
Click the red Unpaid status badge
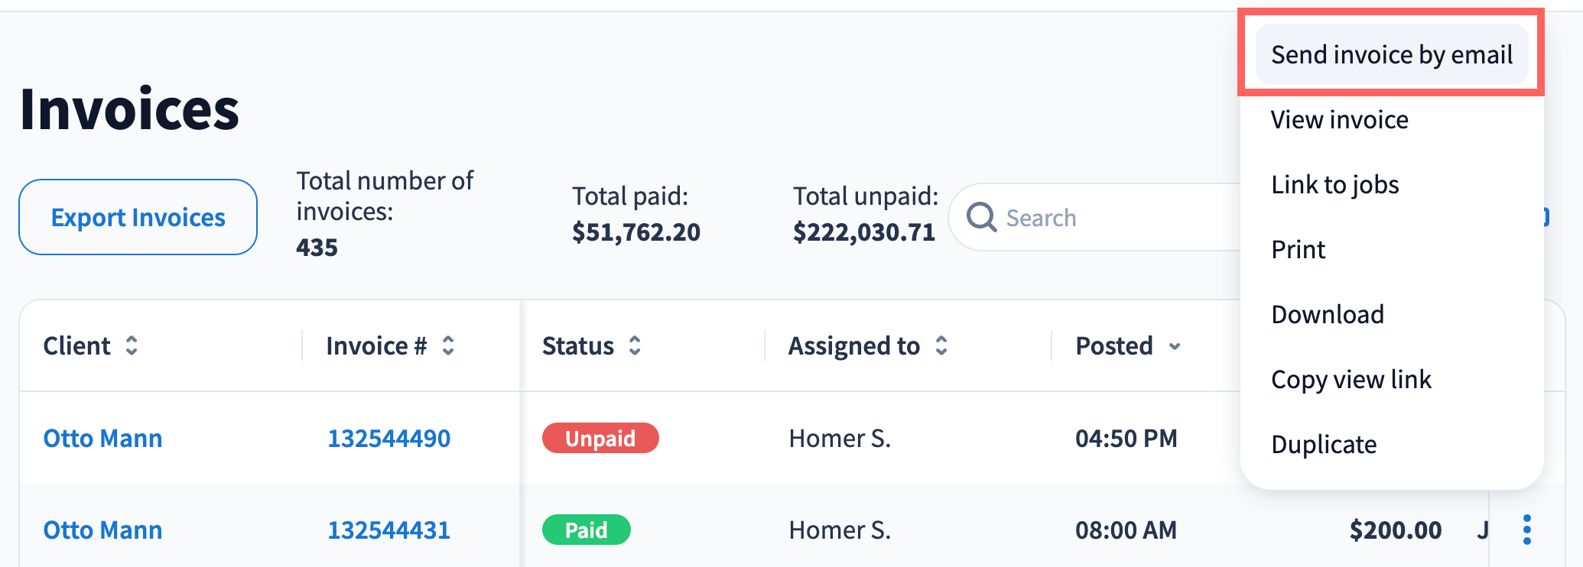pyautogui.click(x=600, y=439)
